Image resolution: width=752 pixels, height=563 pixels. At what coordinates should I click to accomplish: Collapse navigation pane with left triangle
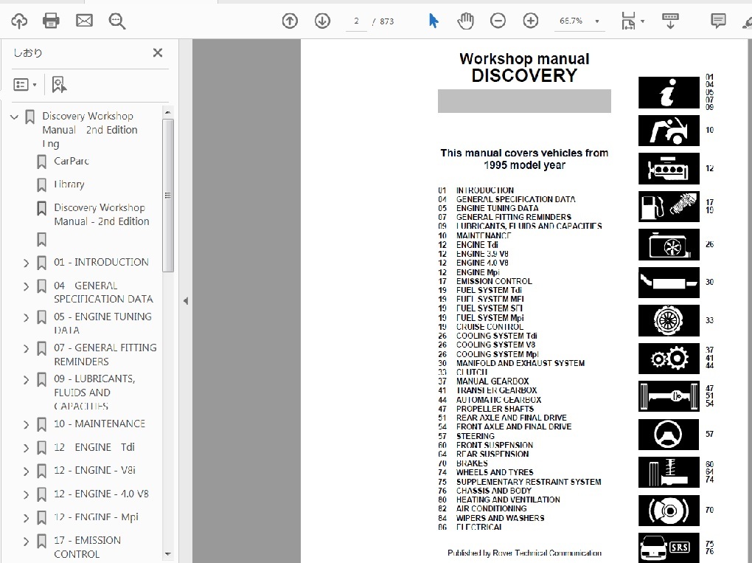(186, 301)
